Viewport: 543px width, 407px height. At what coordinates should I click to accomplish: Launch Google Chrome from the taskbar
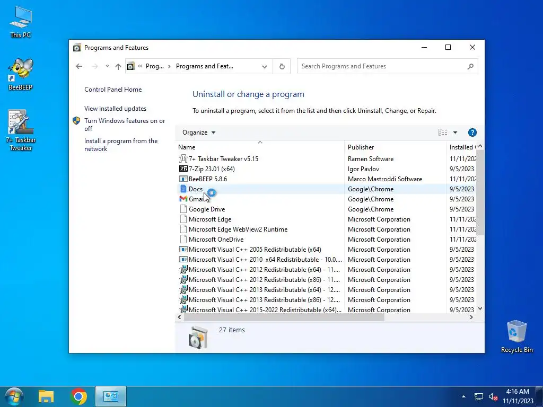(78, 396)
